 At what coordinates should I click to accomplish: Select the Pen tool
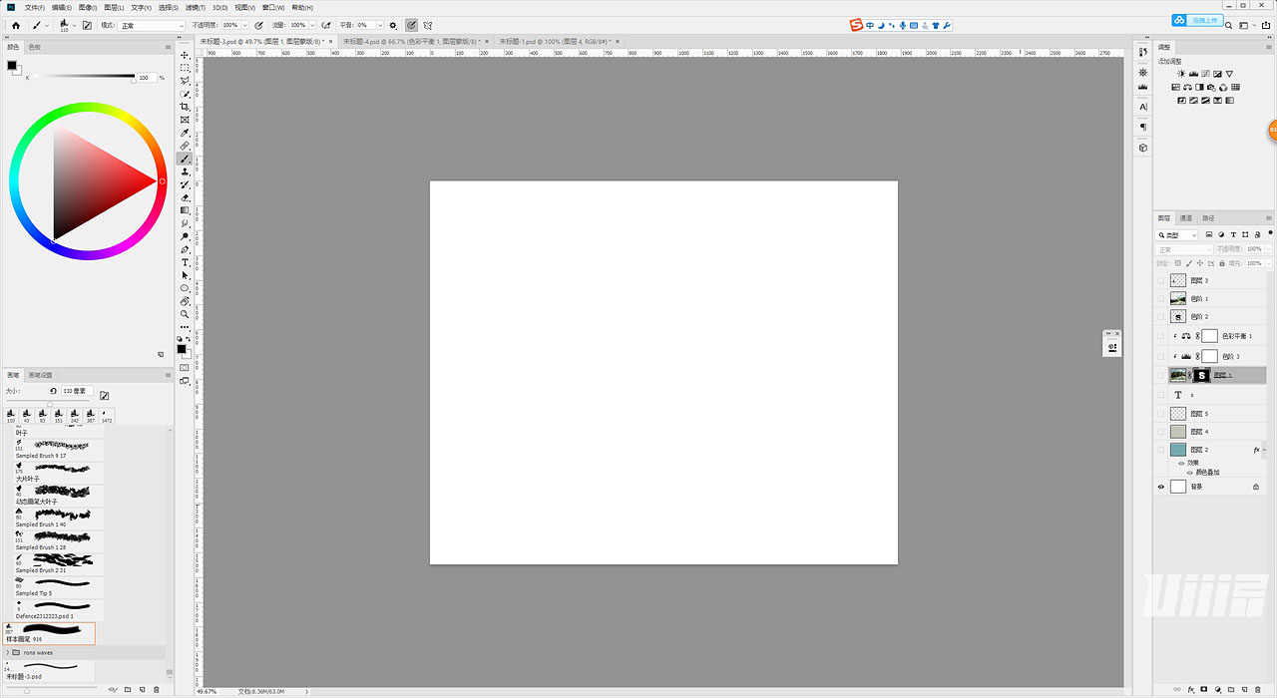coord(185,249)
